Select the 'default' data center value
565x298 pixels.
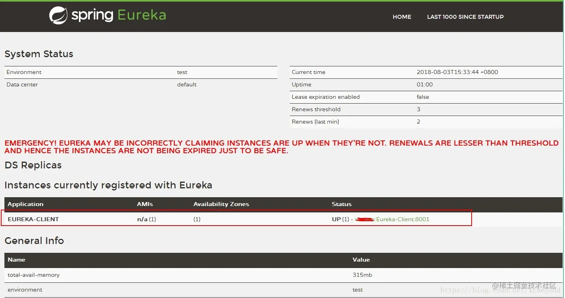pos(187,85)
